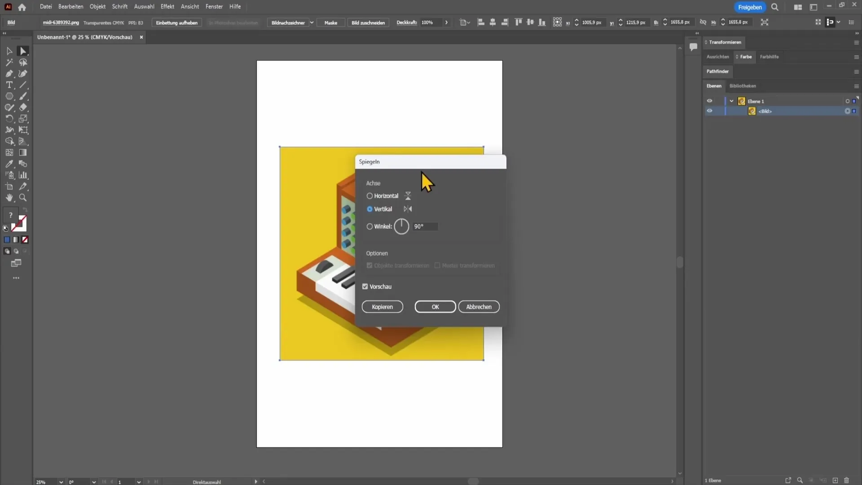Toggle constrain width and height proportions link
Image resolution: width=862 pixels, height=485 pixels.
tap(703, 22)
